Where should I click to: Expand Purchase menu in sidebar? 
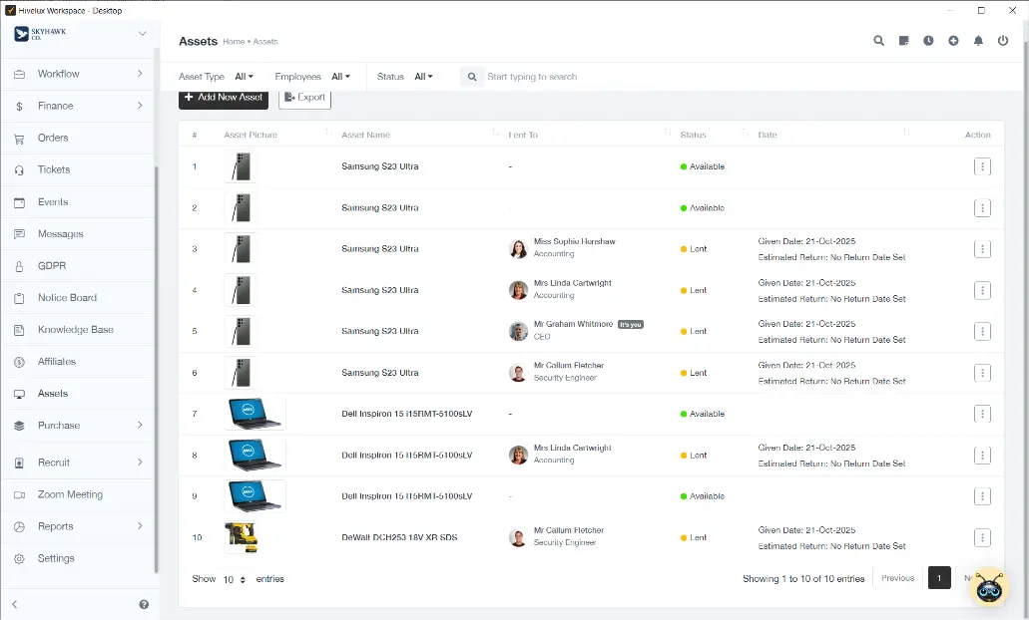click(78, 426)
